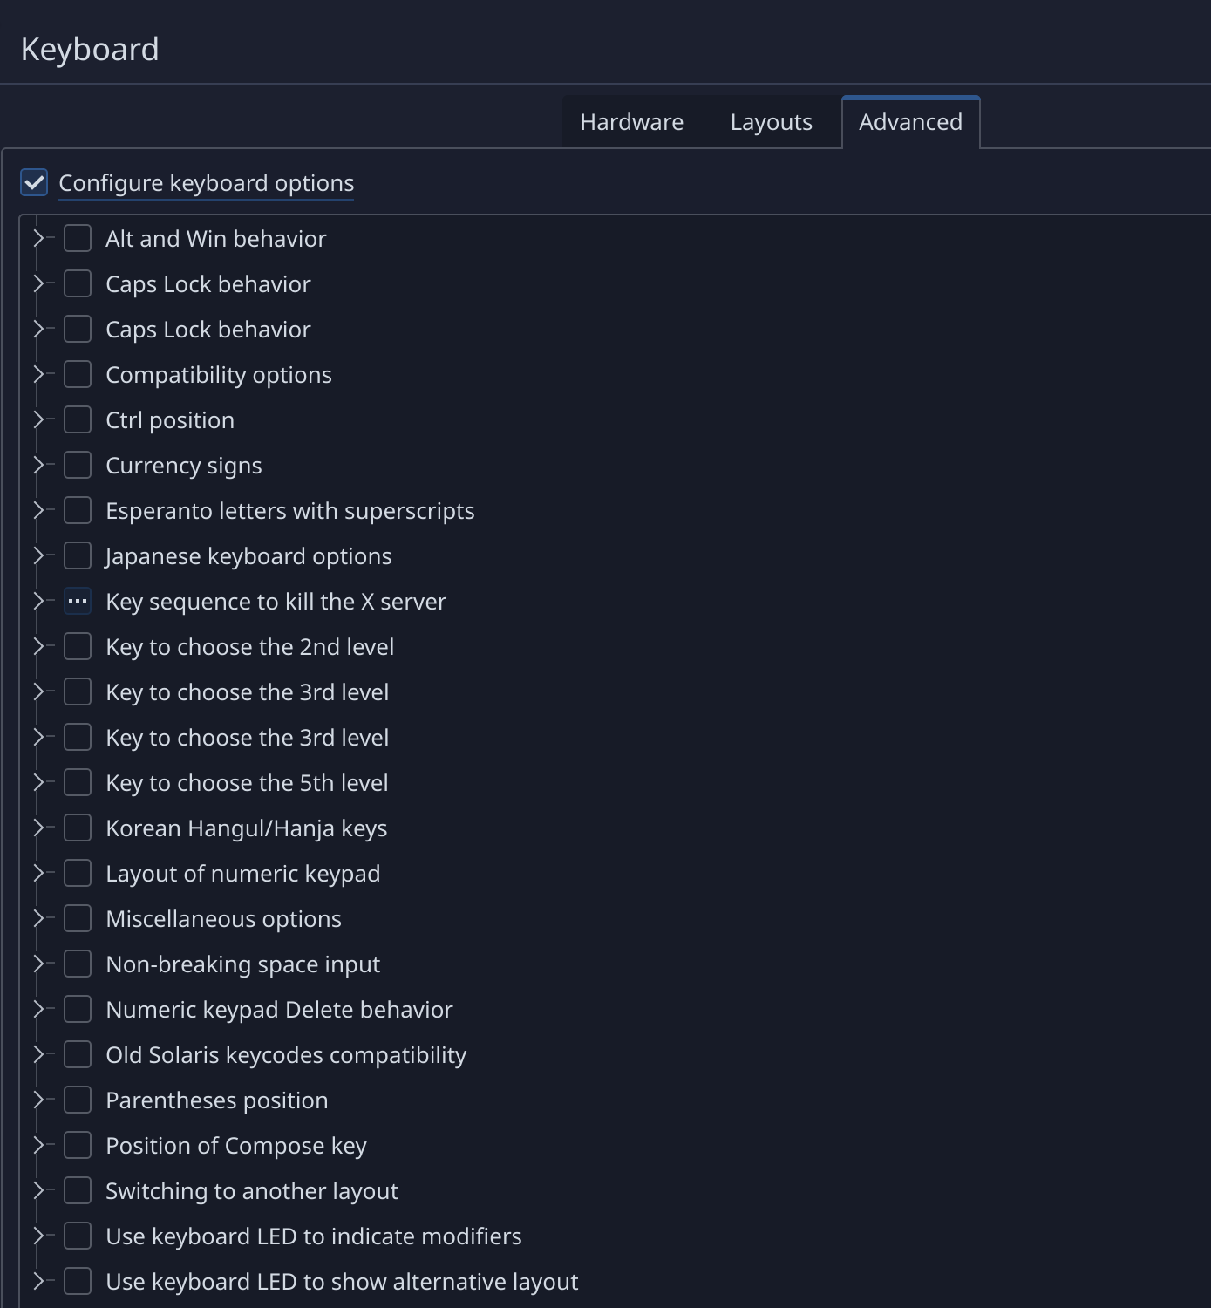The image size is (1211, 1308).
Task: Enable "Alt and Win behavior" option
Action: coord(78,238)
